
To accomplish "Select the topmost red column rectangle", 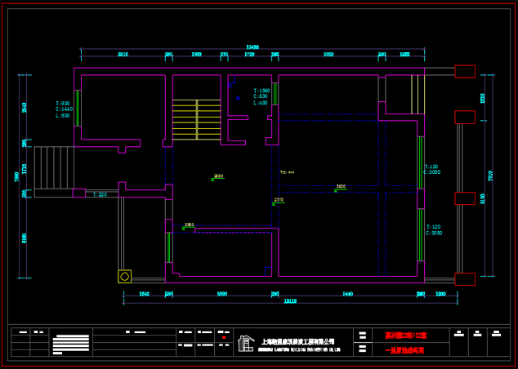I will pos(465,71).
